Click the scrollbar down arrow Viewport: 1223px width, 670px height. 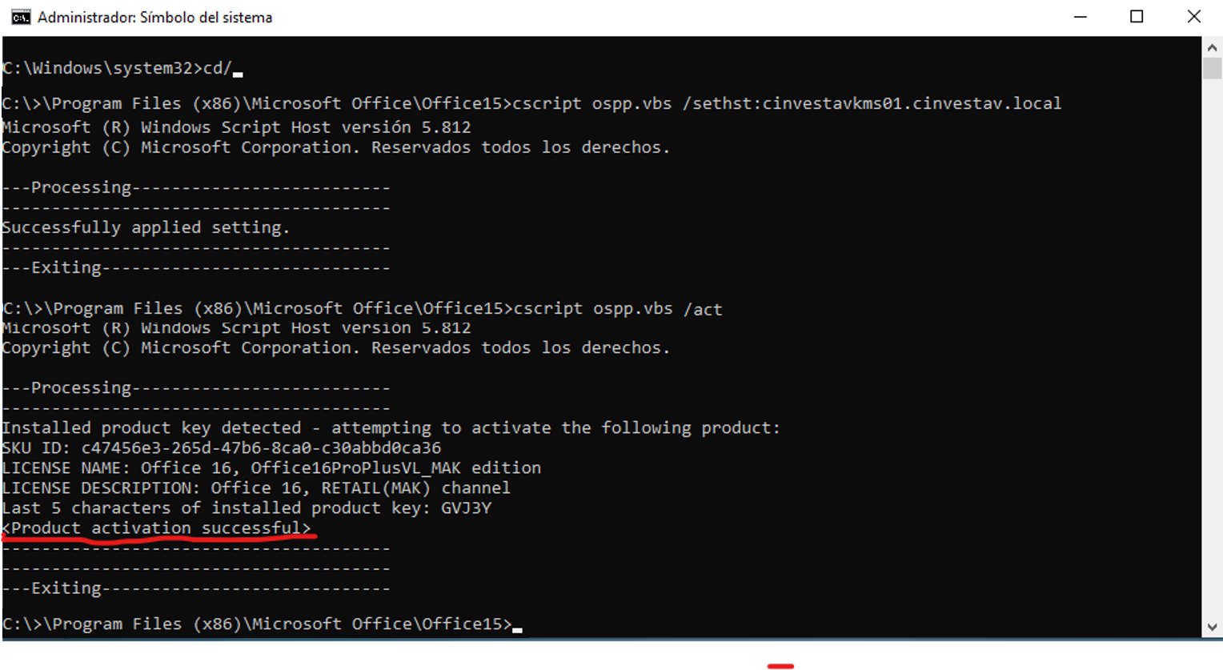pyautogui.click(x=1212, y=628)
